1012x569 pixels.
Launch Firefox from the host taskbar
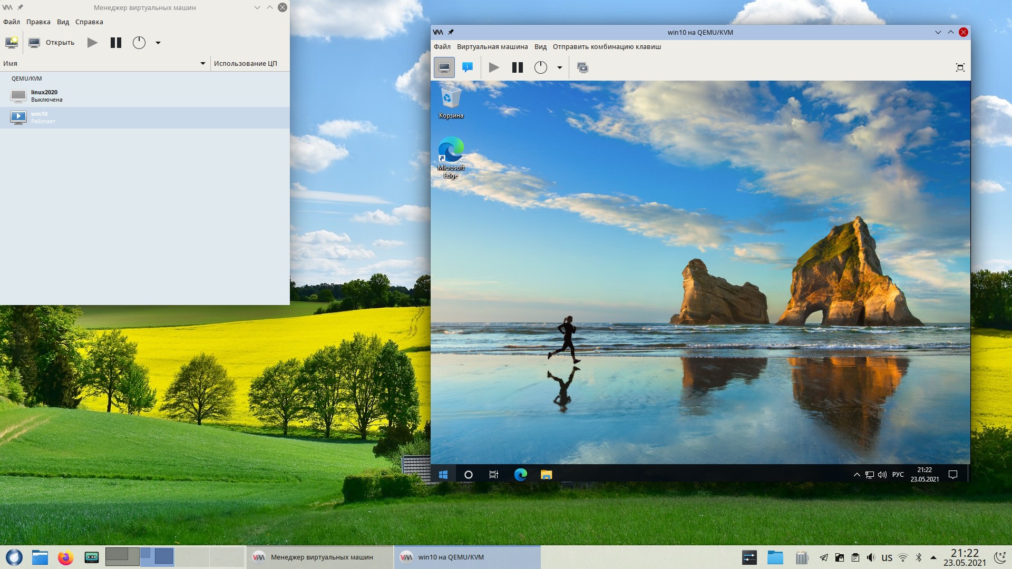click(65, 557)
